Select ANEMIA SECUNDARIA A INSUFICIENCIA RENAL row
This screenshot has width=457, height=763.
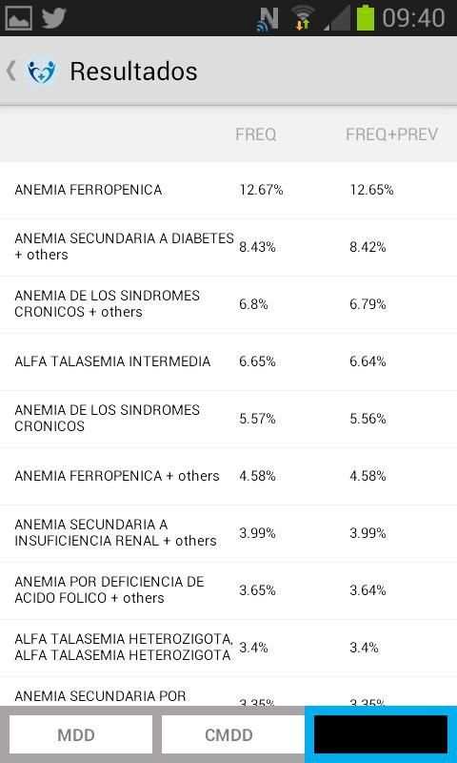click(228, 533)
